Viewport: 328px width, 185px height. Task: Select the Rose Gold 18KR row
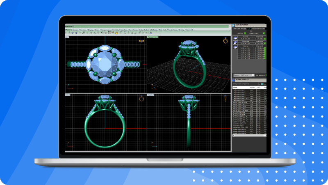(x=249, y=115)
